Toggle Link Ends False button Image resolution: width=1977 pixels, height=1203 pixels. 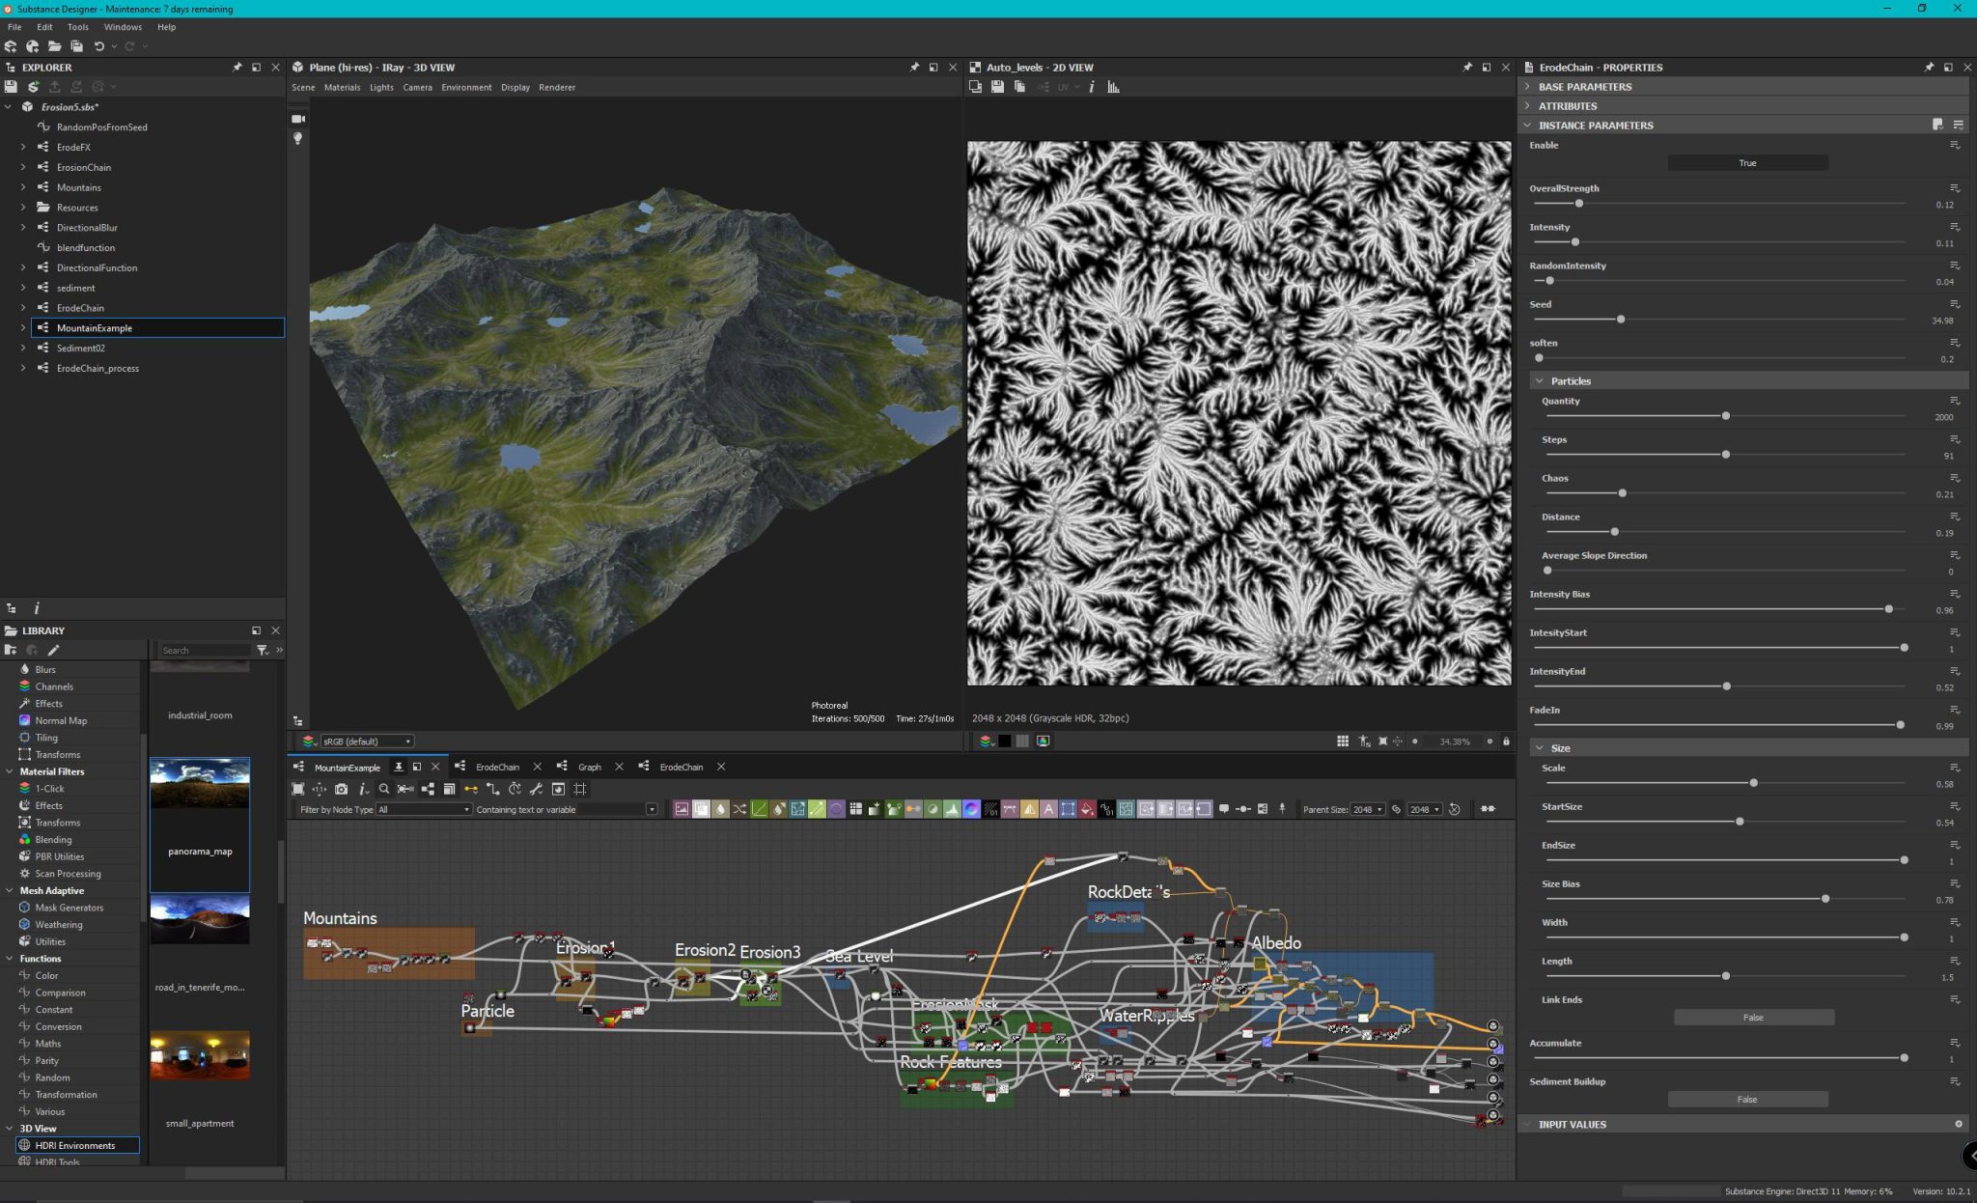[x=1753, y=1018]
